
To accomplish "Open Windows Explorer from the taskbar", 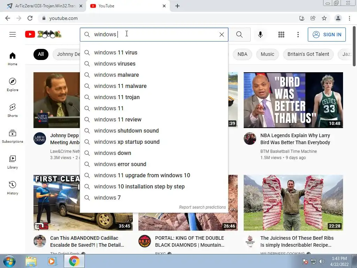I will tap(31, 261).
